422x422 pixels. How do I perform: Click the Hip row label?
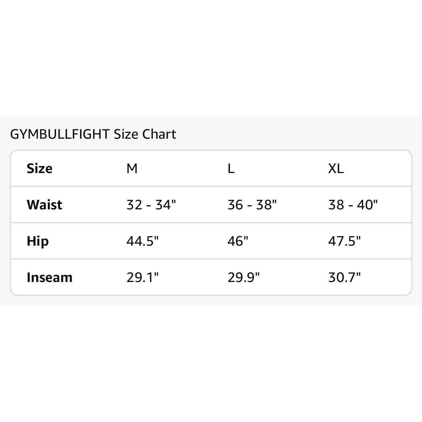38,241
